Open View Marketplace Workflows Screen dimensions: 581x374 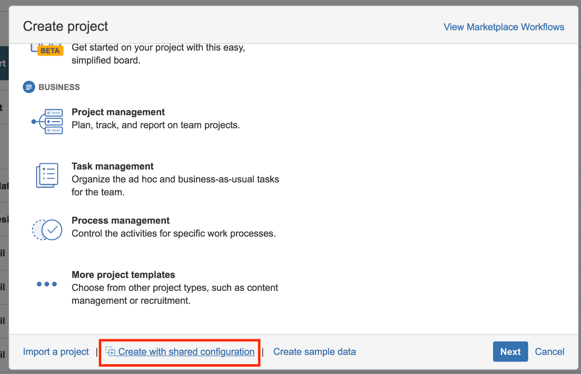(503, 27)
